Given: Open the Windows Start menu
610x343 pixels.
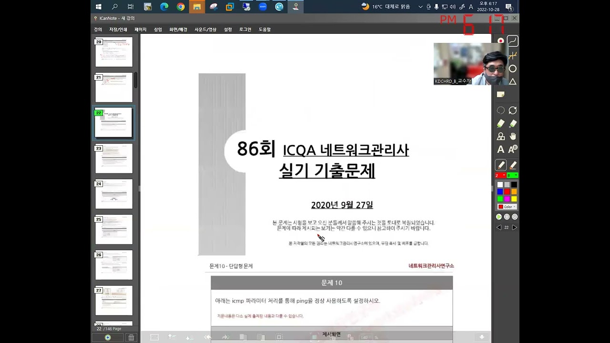Looking at the screenshot, I should (99, 7).
